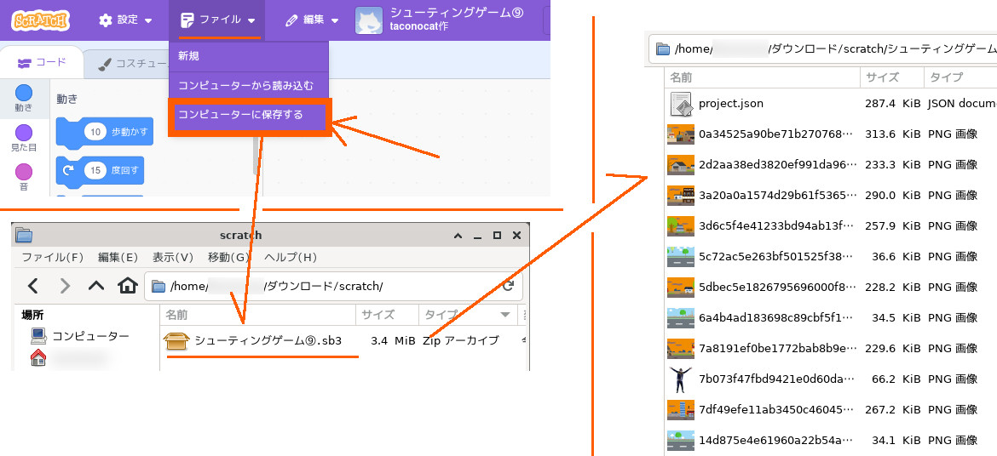Open the 編集 edit menu
This screenshot has height=456, width=997.
point(312,20)
